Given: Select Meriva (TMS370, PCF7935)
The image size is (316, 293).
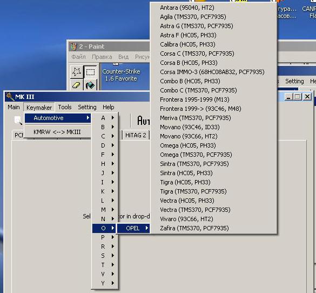Looking at the screenshot, I should (213, 118).
